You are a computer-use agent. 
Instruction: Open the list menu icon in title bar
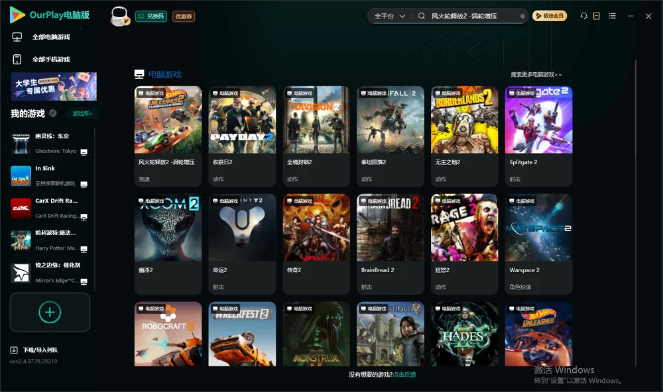click(612, 16)
